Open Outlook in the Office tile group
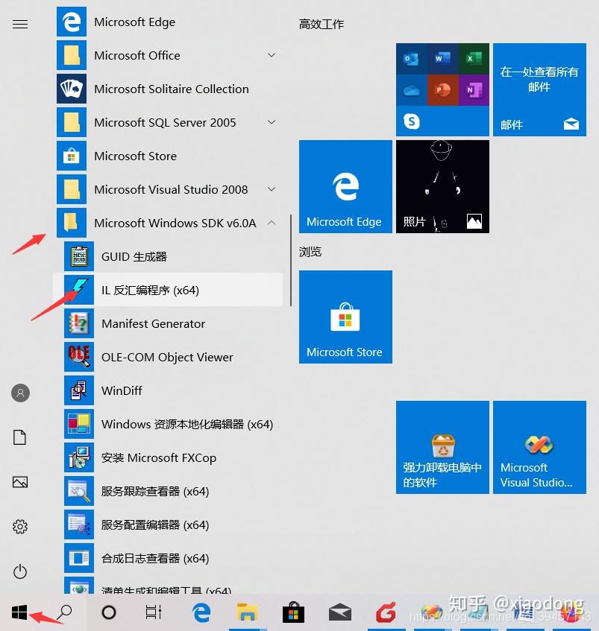The width and height of the screenshot is (599, 631). [412, 59]
